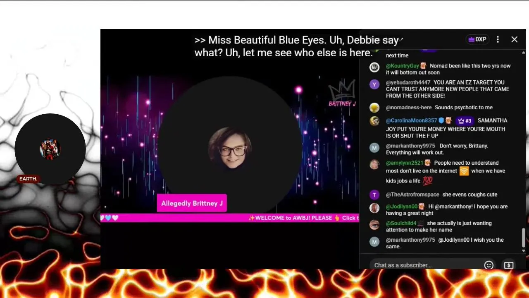Viewport: 529px width, 298px height.
Task: Click Brittney's circular webcam portrait
Action: [x=230, y=147]
